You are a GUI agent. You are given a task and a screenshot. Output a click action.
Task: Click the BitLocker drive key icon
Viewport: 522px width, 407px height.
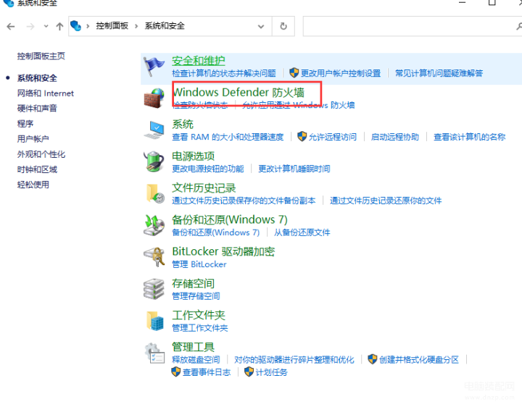154,256
